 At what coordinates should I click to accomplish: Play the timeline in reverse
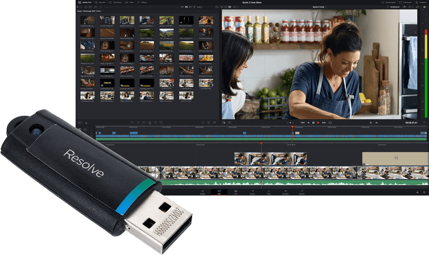point(308,123)
